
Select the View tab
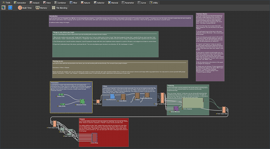tap(47, 3)
